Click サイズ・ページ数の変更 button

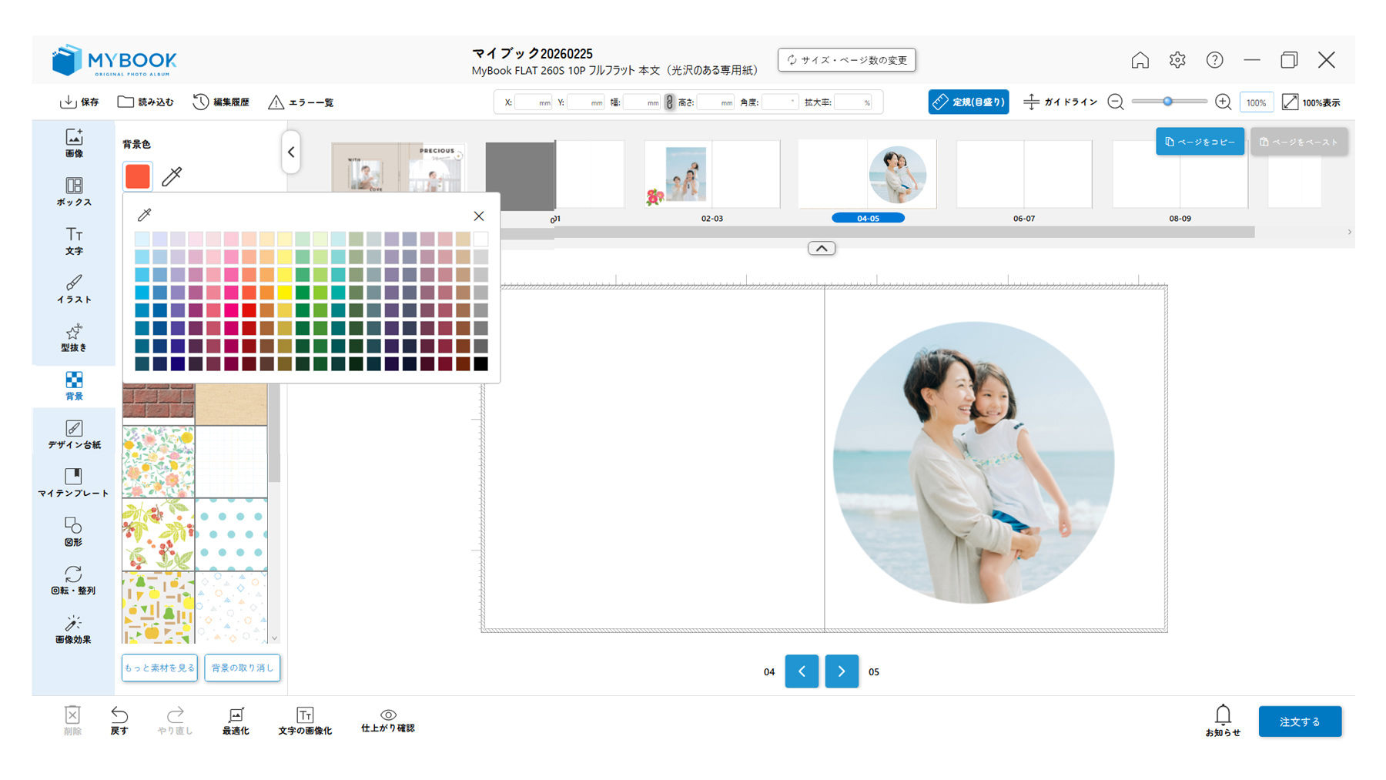[846, 60]
